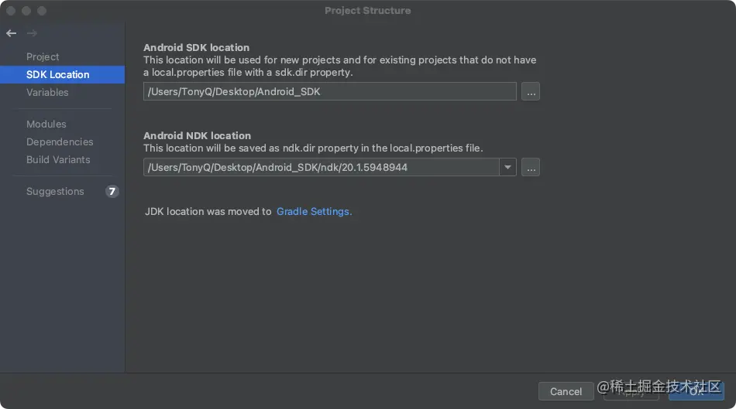Open the Project settings section
The width and height of the screenshot is (736, 409).
pyautogui.click(x=43, y=56)
